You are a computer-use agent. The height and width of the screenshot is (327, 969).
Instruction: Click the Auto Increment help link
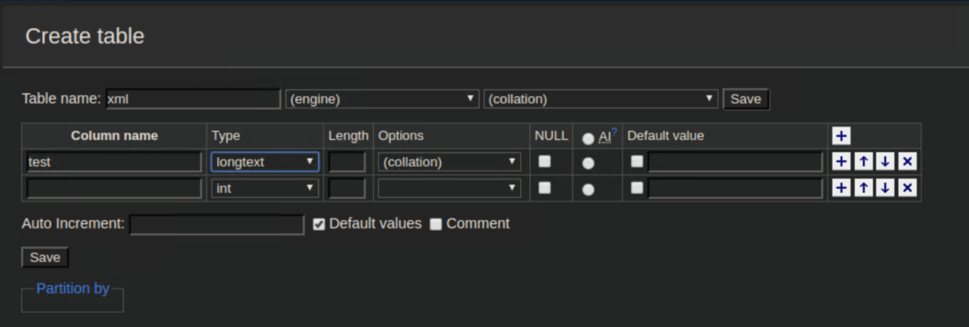tap(614, 130)
